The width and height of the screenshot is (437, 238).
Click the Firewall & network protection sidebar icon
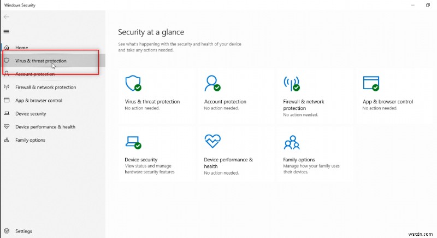[7, 87]
